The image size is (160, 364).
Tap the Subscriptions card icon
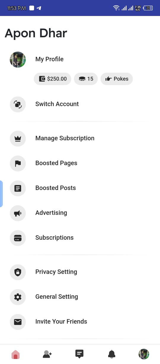coord(18,238)
